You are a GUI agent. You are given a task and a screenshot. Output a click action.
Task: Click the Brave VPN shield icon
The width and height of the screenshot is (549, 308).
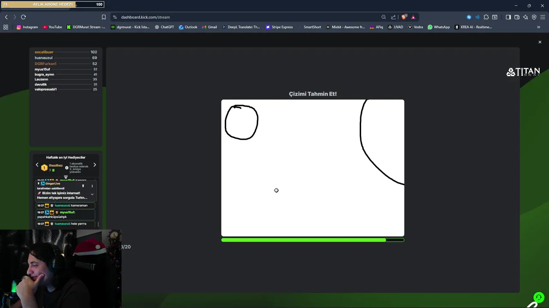click(534, 17)
